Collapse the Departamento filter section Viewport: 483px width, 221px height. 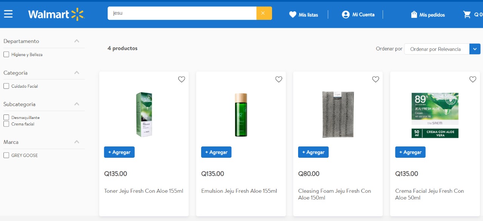(77, 41)
